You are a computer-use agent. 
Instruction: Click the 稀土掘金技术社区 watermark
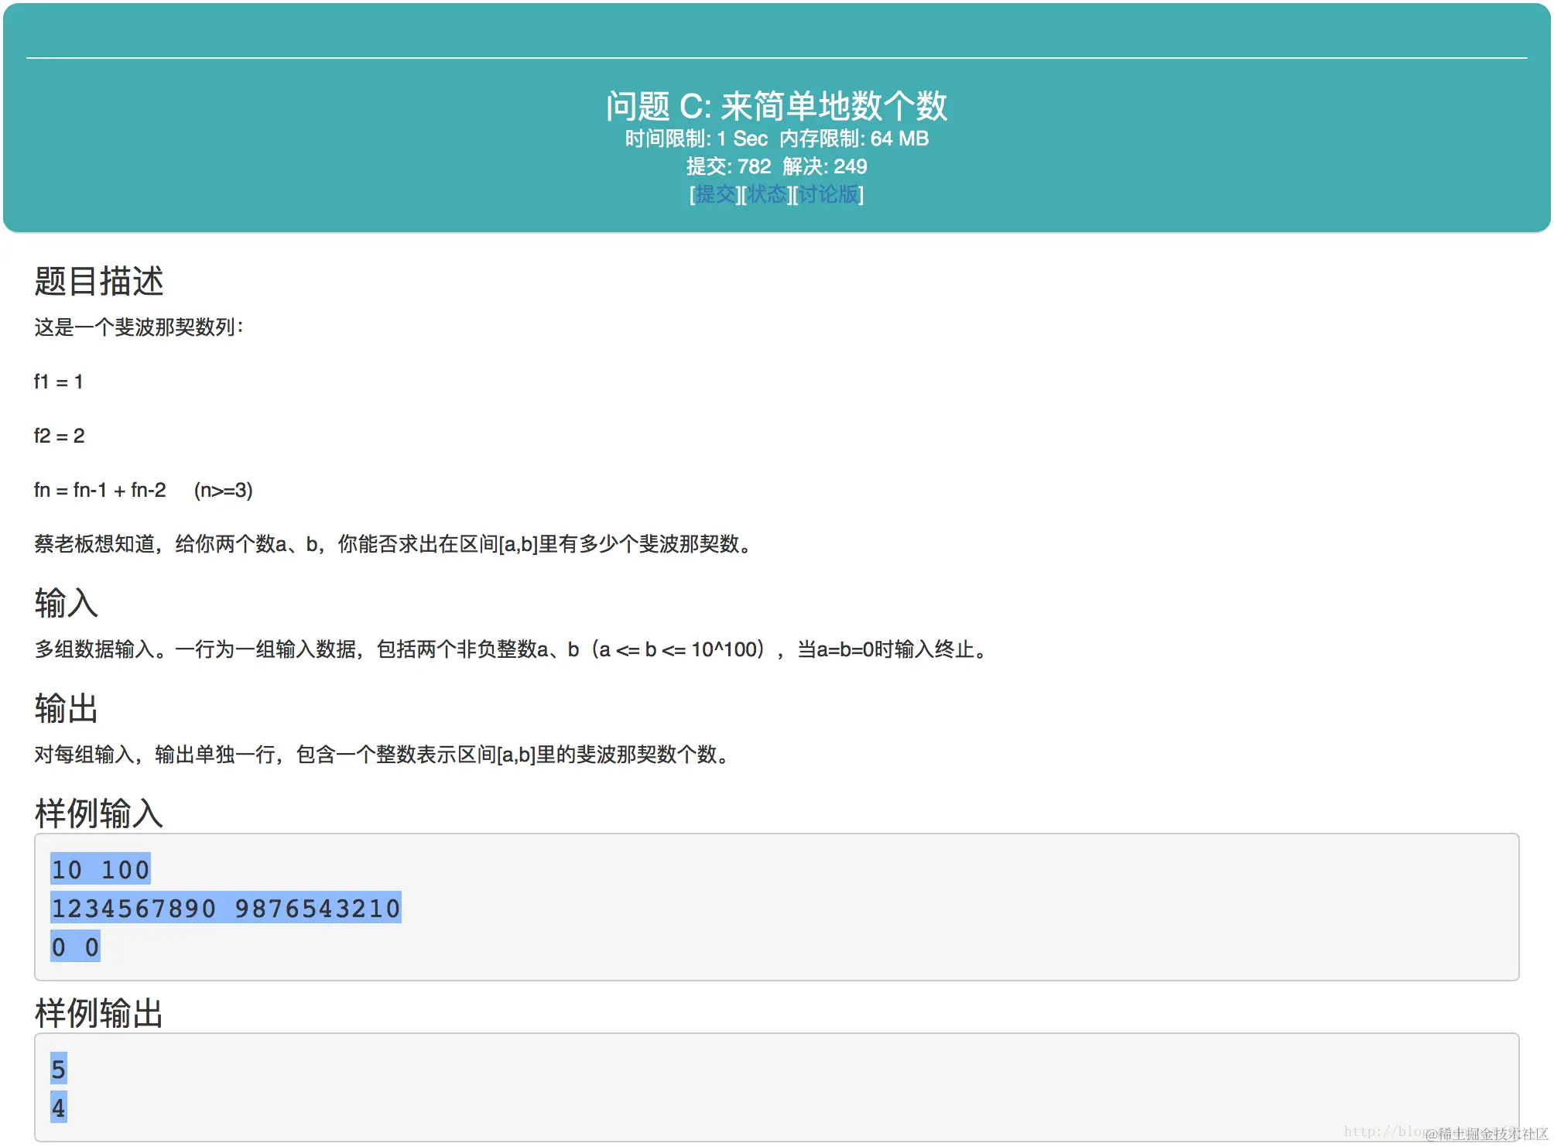click(1487, 1134)
